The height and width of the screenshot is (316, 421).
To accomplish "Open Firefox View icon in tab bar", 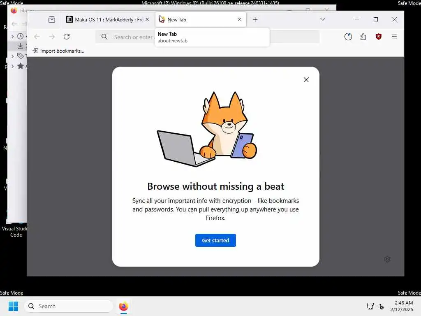I will [x=51, y=19].
